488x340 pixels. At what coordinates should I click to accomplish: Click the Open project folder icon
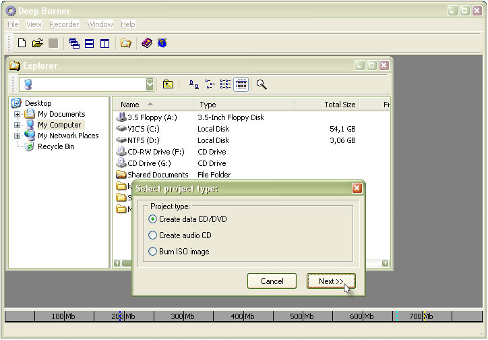coord(38,43)
